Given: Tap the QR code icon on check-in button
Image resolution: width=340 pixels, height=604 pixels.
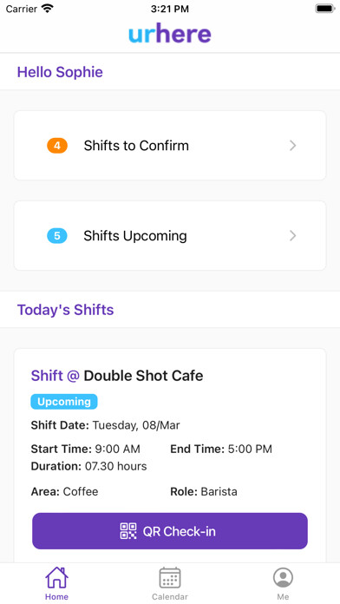Looking at the screenshot, I should 128,531.
